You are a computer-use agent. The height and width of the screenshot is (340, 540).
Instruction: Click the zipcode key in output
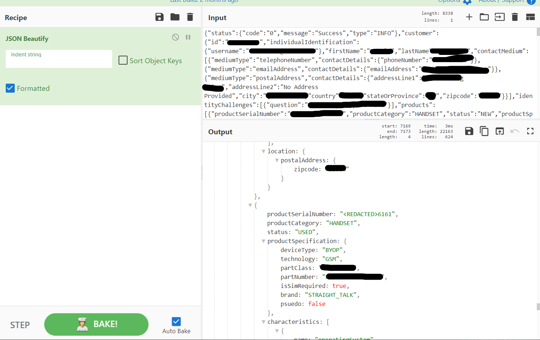point(306,169)
